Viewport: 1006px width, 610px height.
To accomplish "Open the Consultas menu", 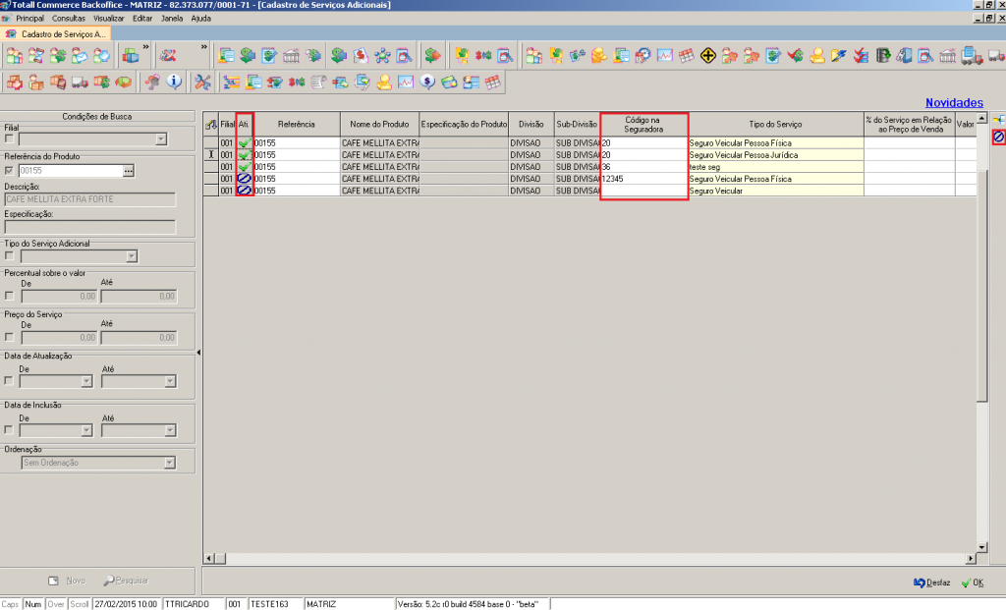I will (x=68, y=19).
